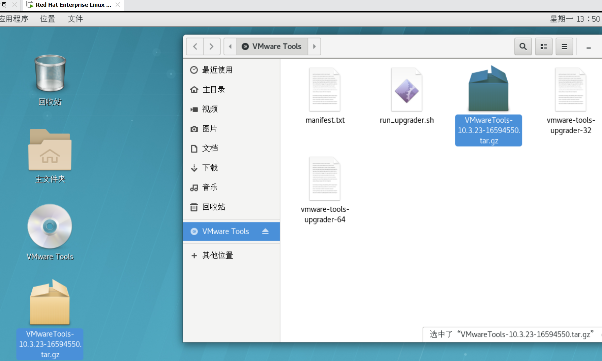Select the desktop Home folder icon
602x361 pixels.
tap(50, 150)
